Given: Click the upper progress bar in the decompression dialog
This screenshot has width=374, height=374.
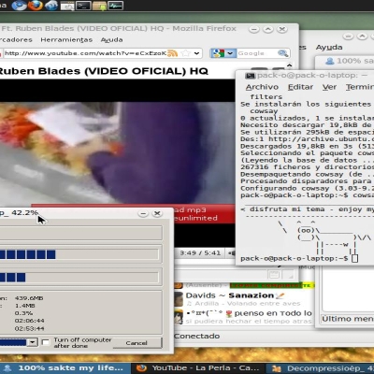Looking at the screenshot, I should (79, 254).
